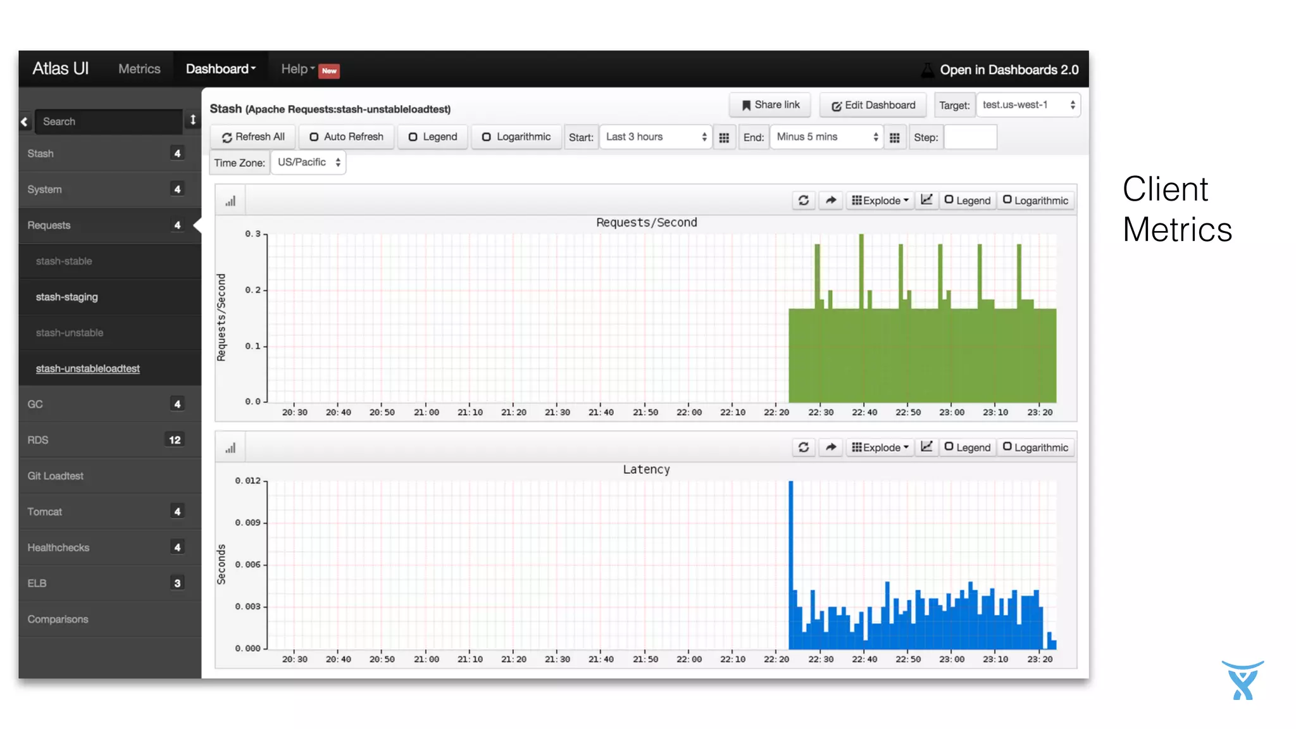This screenshot has width=1296, height=729.
Task: Click Atlas UI brand title
Action: [61, 68]
